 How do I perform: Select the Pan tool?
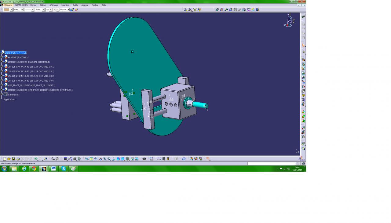click(96, 159)
